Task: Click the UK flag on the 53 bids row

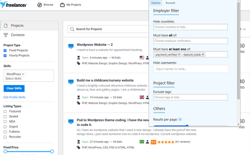Action: [x=142, y=97]
